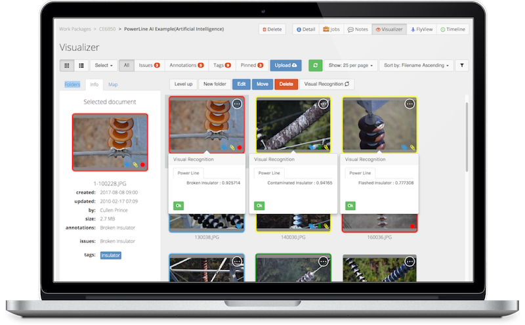Open Show 25 per page dropdown
This screenshot has height=325, width=525.
pyautogui.click(x=350, y=66)
